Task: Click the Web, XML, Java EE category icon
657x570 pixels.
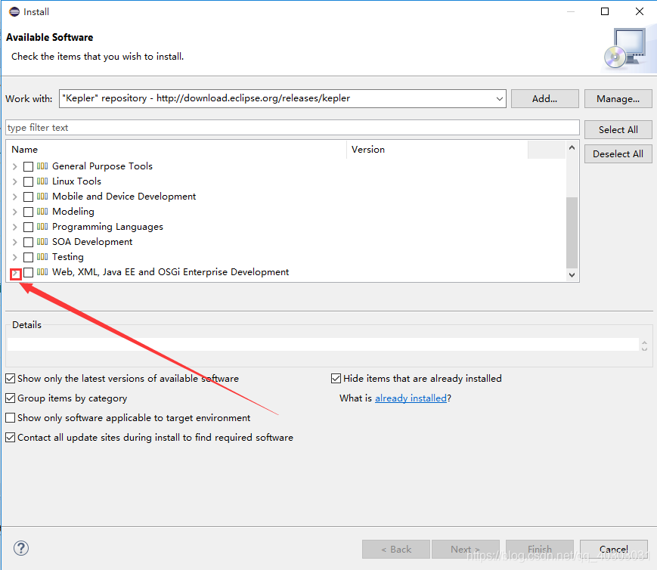Action: click(42, 271)
